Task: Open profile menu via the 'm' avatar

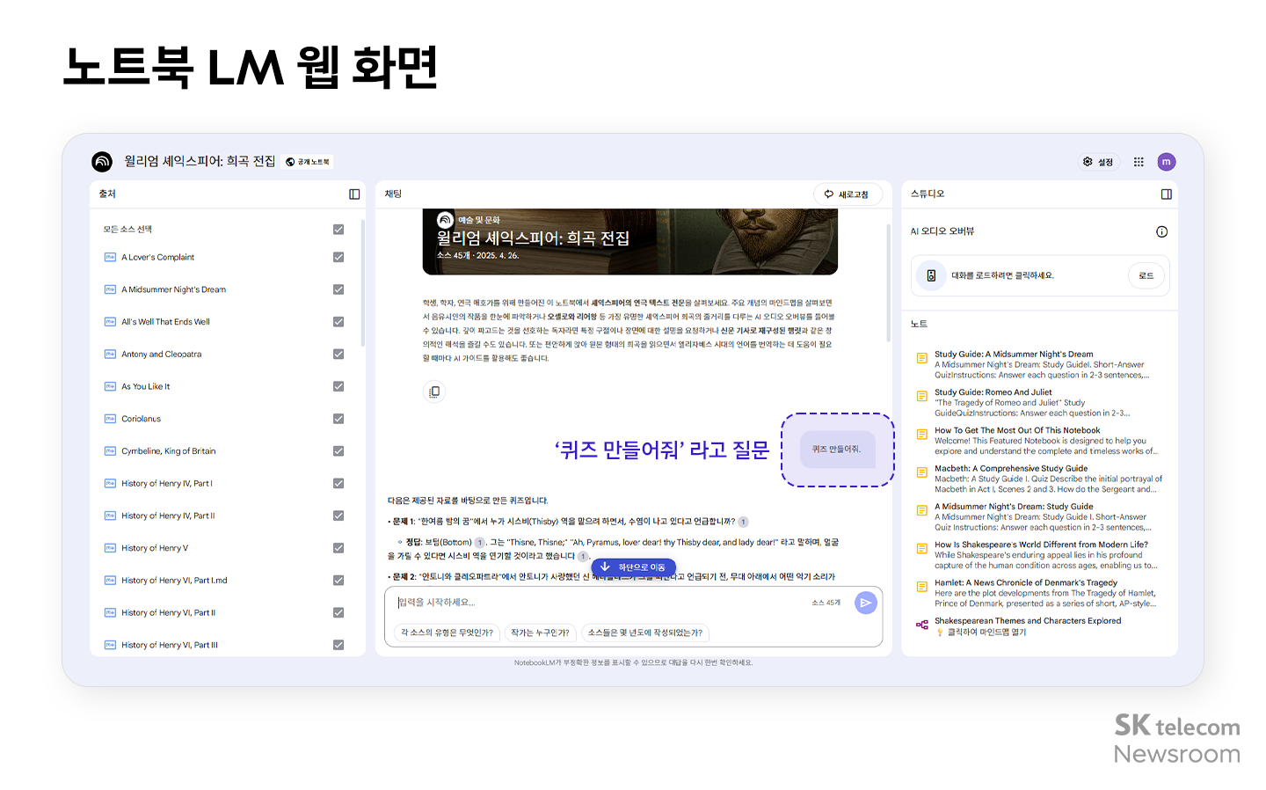Action: click(x=1166, y=162)
